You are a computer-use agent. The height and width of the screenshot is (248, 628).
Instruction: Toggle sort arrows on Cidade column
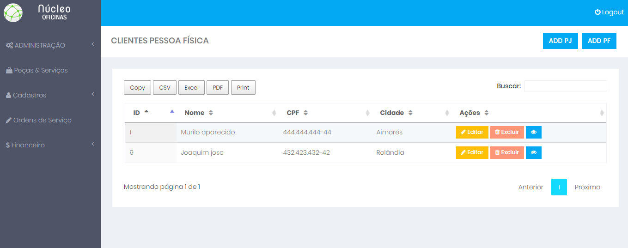(x=410, y=113)
